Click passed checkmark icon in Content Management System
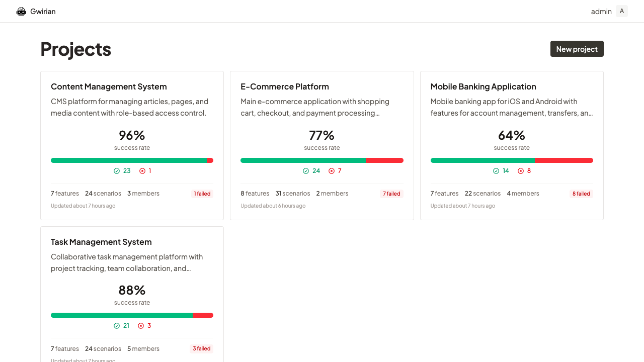Screen dimensions: 644x362 click(117, 171)
